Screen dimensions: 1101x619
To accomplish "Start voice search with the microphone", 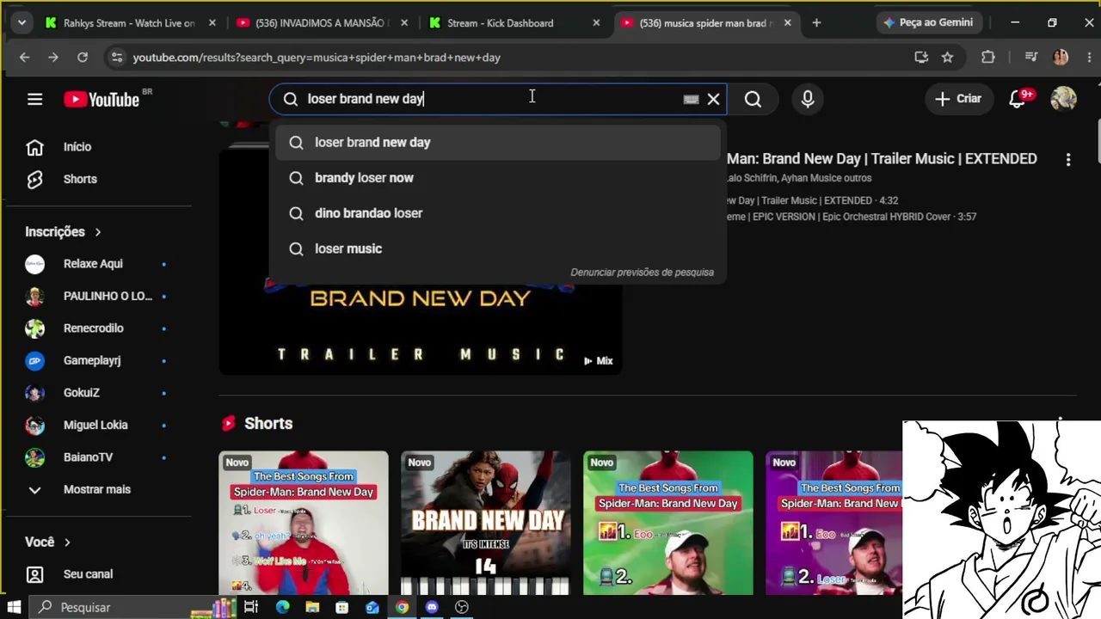I will [x=807, y=99].
